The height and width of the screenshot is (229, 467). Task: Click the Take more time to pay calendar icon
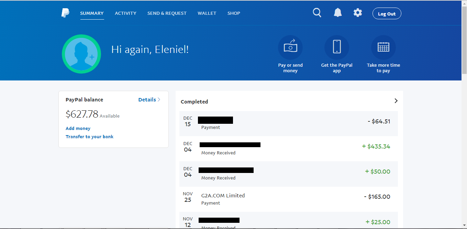click(x=383, y=47)
